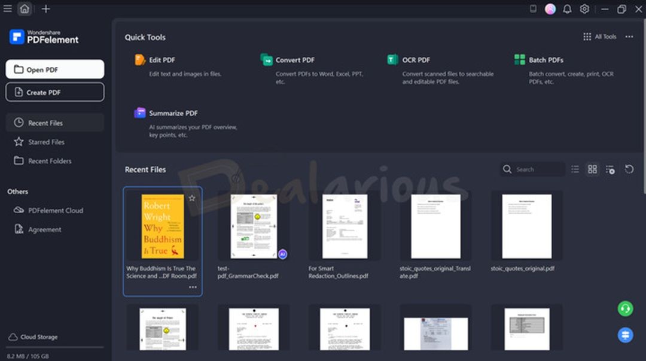Click the Create PDF button
The image size is (646, 361).
coord(54,92)
